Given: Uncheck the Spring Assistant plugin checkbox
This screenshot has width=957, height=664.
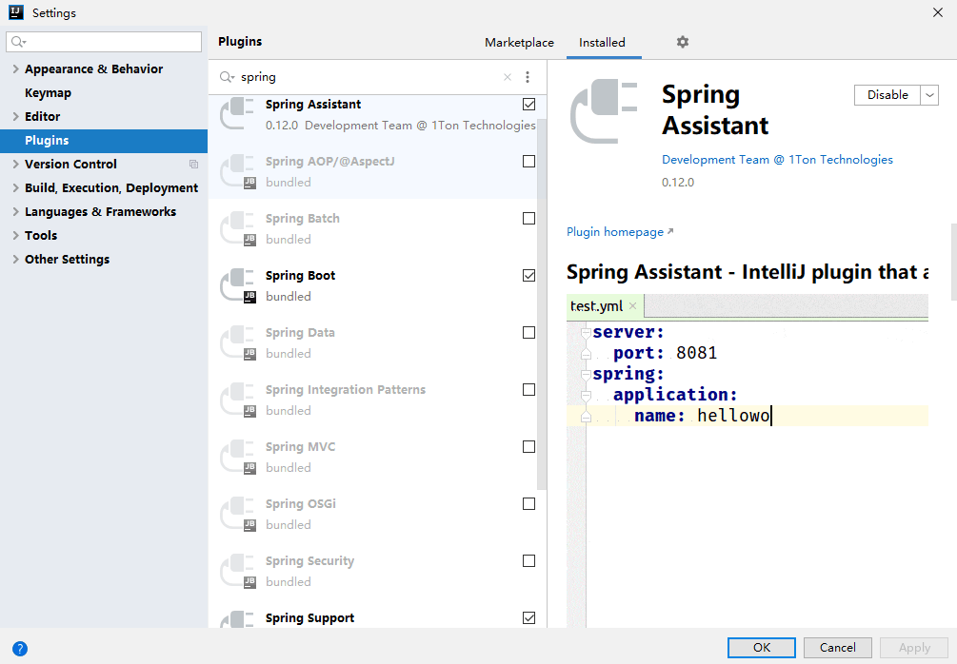Looking at the screenshot, I should (529, 105).
